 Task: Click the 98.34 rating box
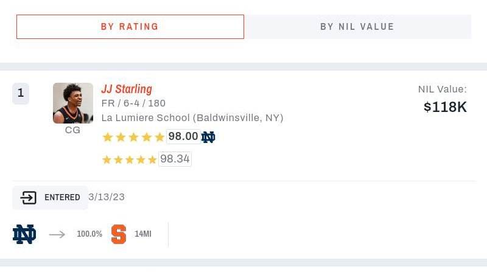point(175,159)
